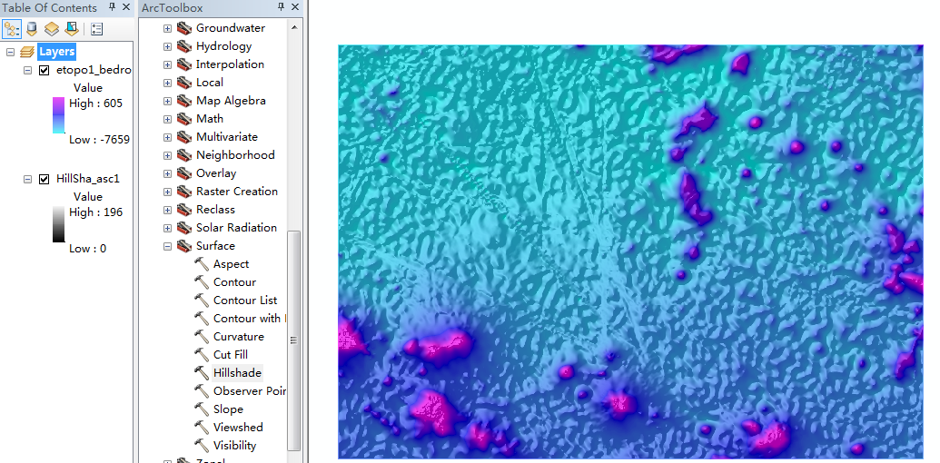Open the Contour with Barriers tool
The image size is (940, 463).
pyautogui.click(x=250, y=319)
